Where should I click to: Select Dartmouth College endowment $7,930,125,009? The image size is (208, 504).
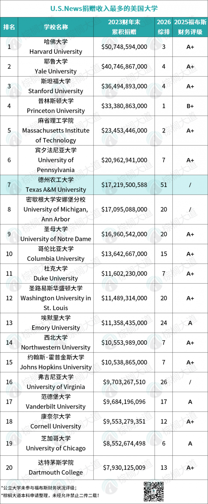[x=124, y=468]
